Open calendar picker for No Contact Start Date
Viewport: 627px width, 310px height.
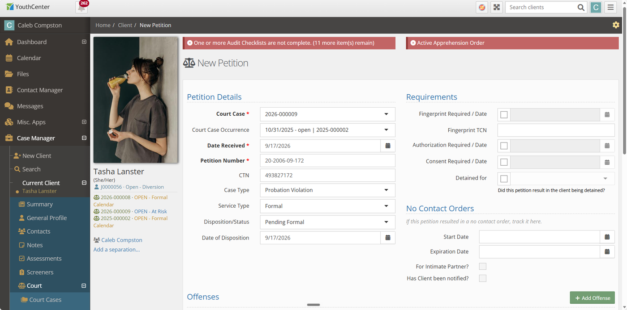[x=607, y=237]
